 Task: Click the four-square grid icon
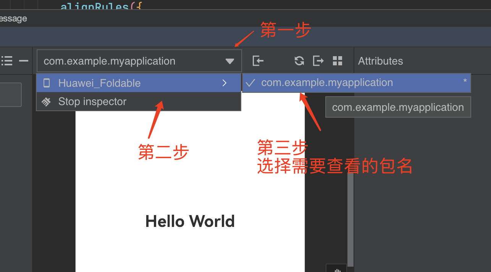click(338, 61)
